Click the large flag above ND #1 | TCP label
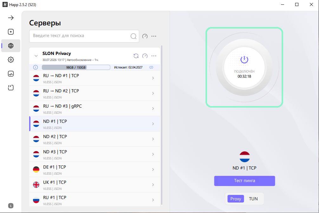Screen dimensions: 319x213 [244, 157]
